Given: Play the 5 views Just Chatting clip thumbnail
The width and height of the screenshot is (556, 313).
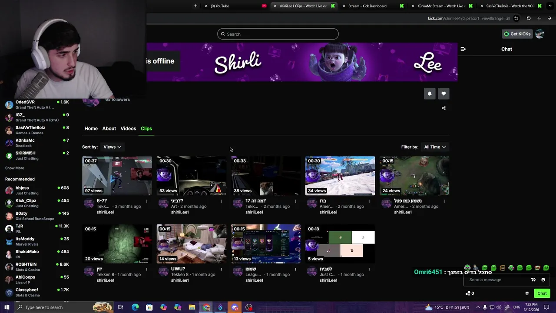Looking at the screenshot, I should (340, 244).
